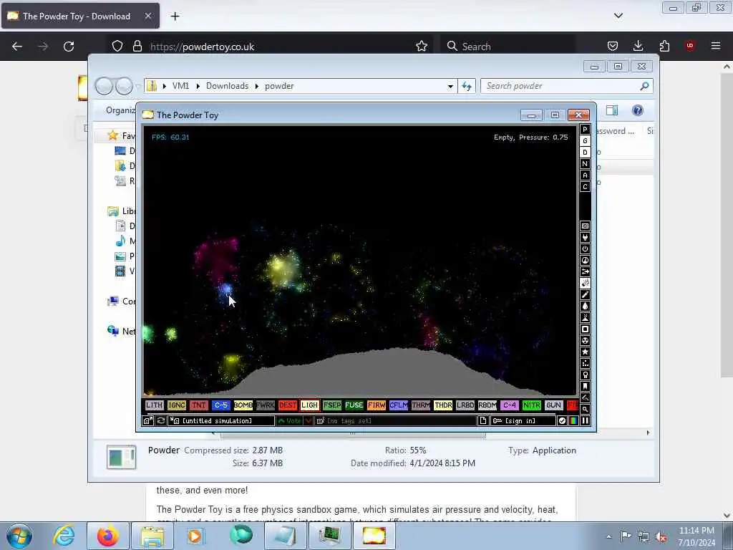Toggle the A quick option
The image size is (733, 550).
coord(585,175)
